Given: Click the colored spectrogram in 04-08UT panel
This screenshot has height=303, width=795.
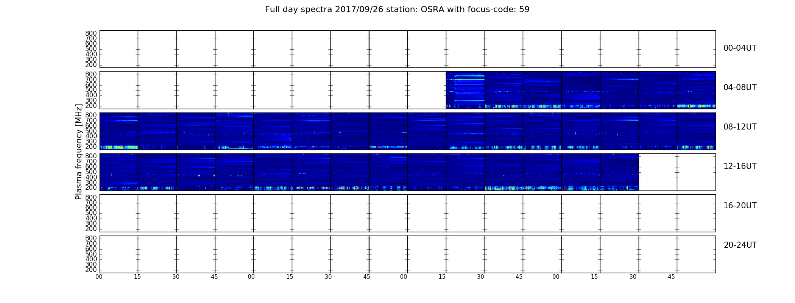Looking at the screenshot, I should pos(581,90).
